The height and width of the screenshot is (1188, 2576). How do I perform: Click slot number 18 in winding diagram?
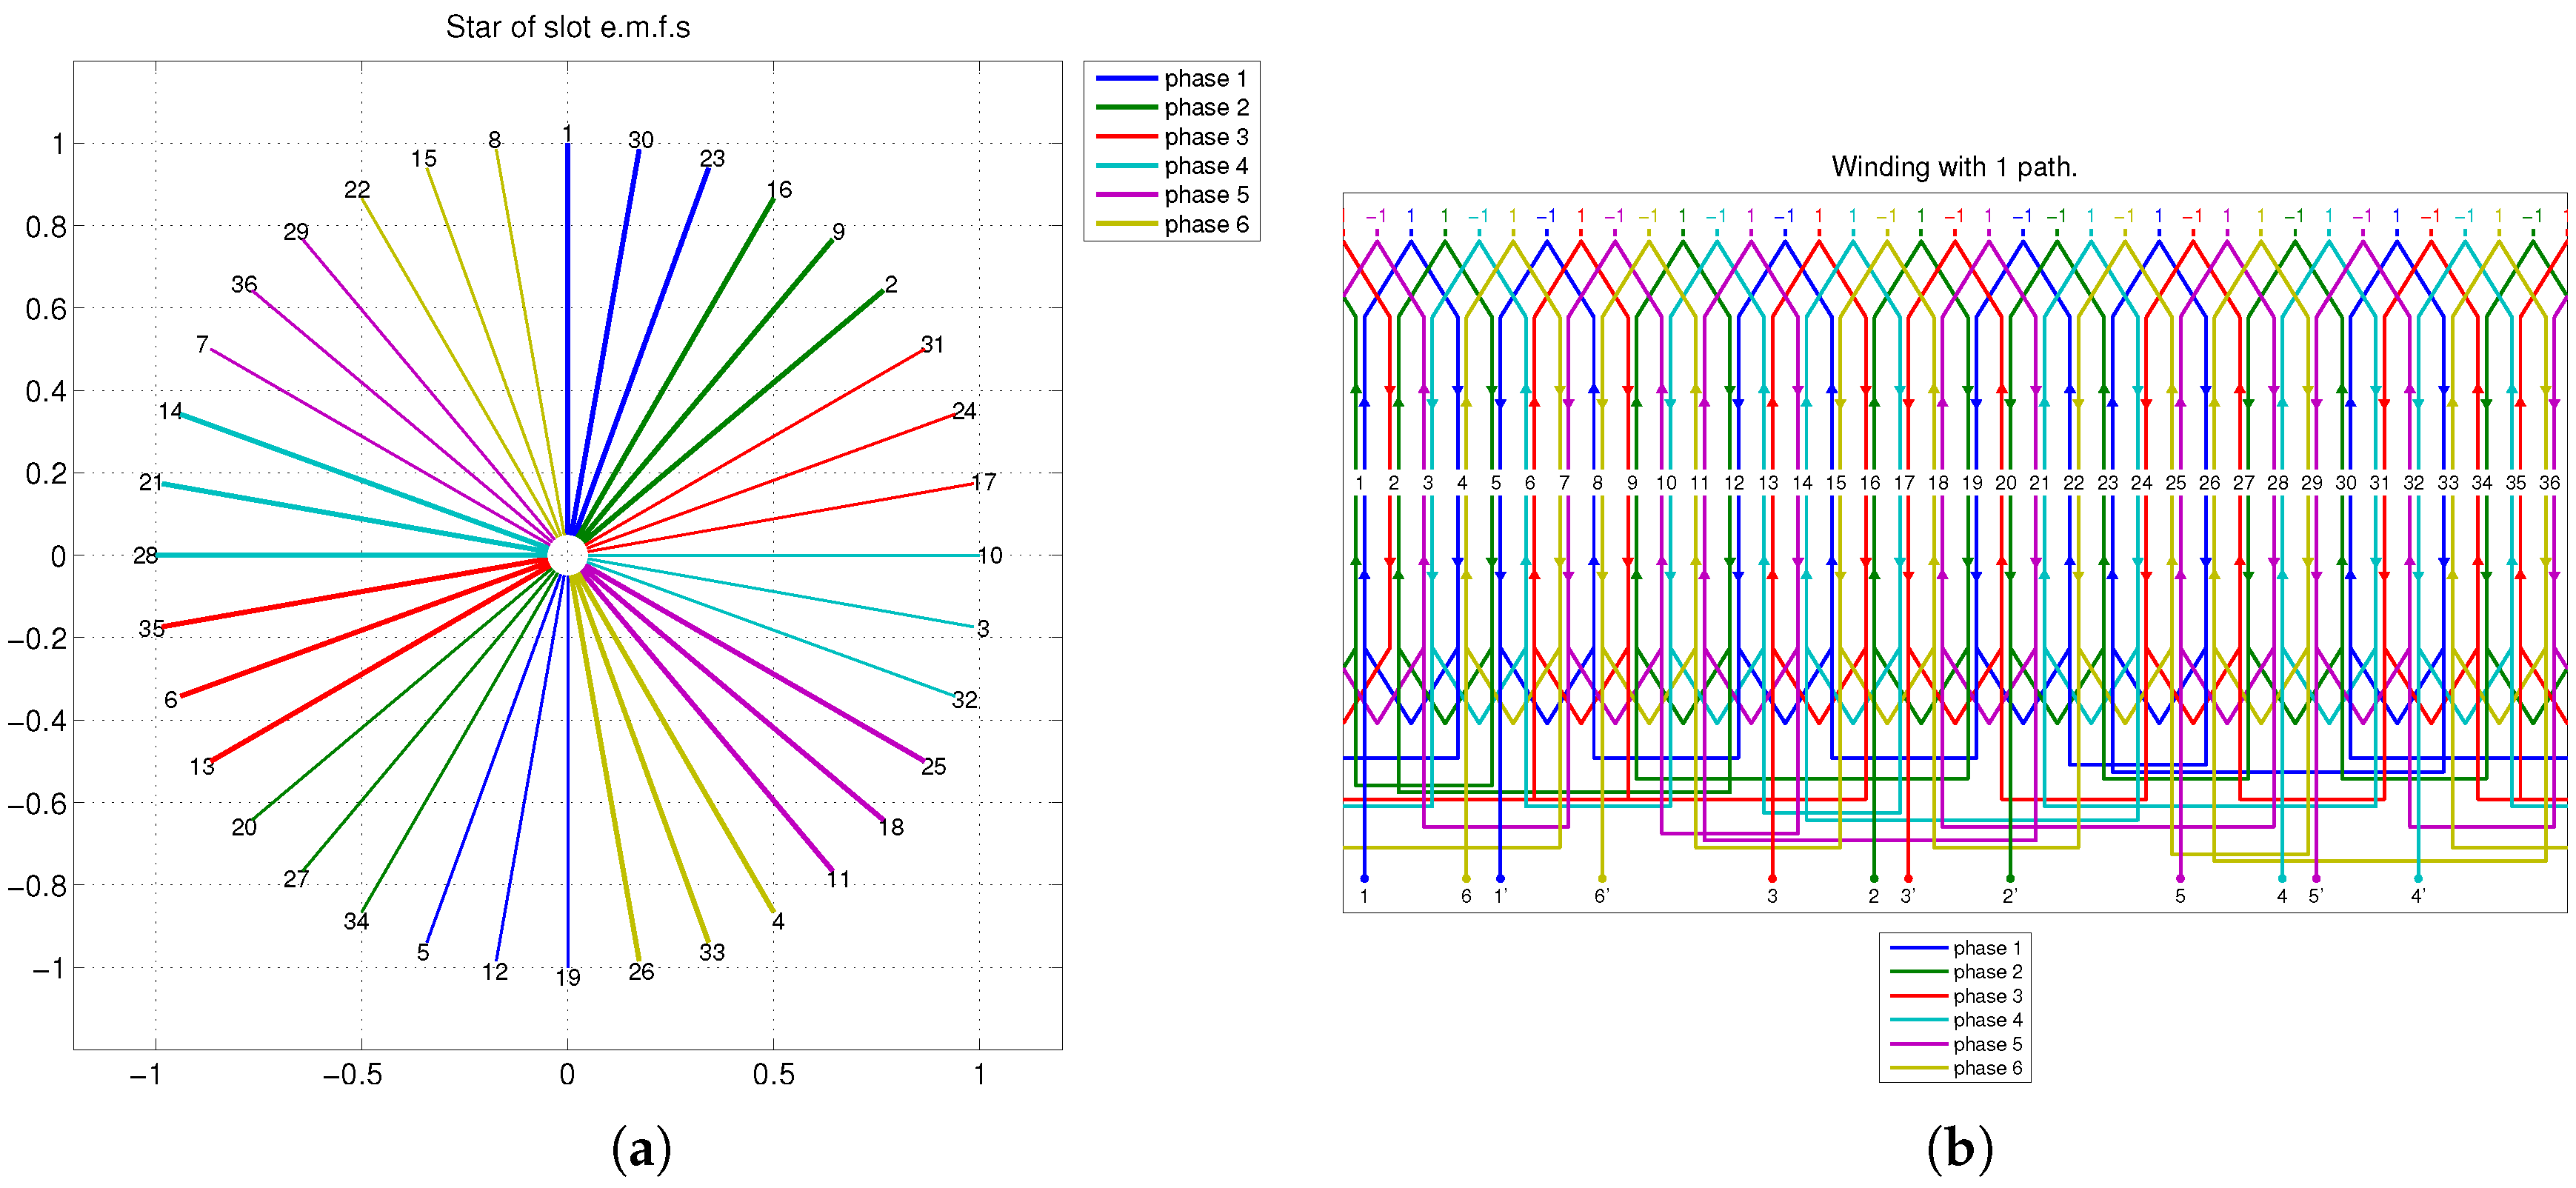coord(1937,482)
